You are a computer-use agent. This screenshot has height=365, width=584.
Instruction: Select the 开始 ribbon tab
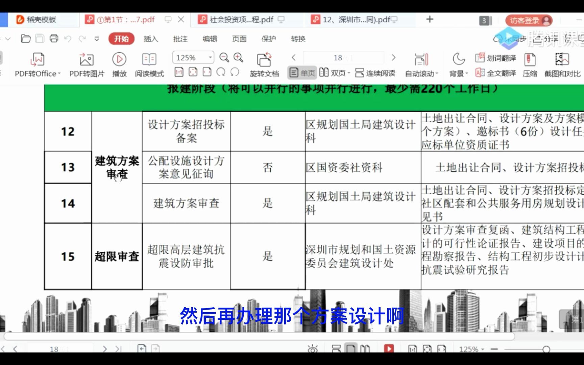(x=121, y=39)
